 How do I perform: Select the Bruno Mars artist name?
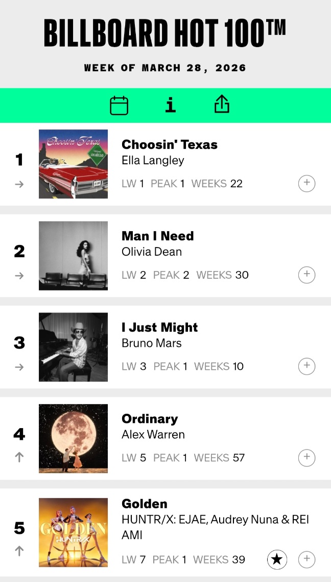152,343
